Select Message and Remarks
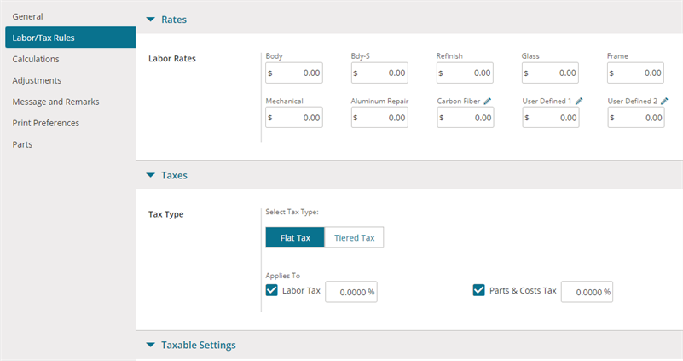This screenshot has height=361, width=683. [55, 102]
